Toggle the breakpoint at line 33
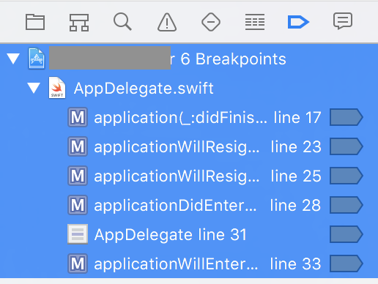 (x=346, y=264)
